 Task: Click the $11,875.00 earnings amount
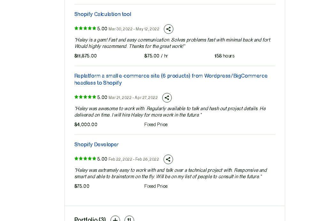coord(86,56)
